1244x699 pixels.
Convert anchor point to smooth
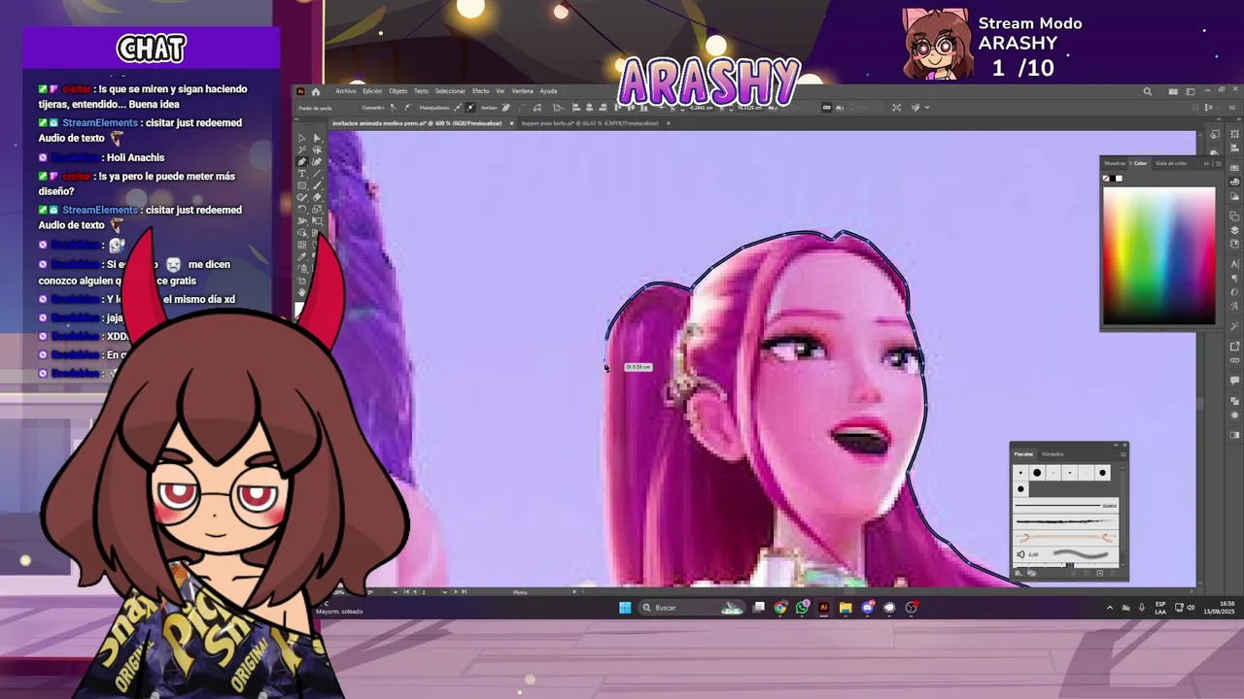click(407, 107)
